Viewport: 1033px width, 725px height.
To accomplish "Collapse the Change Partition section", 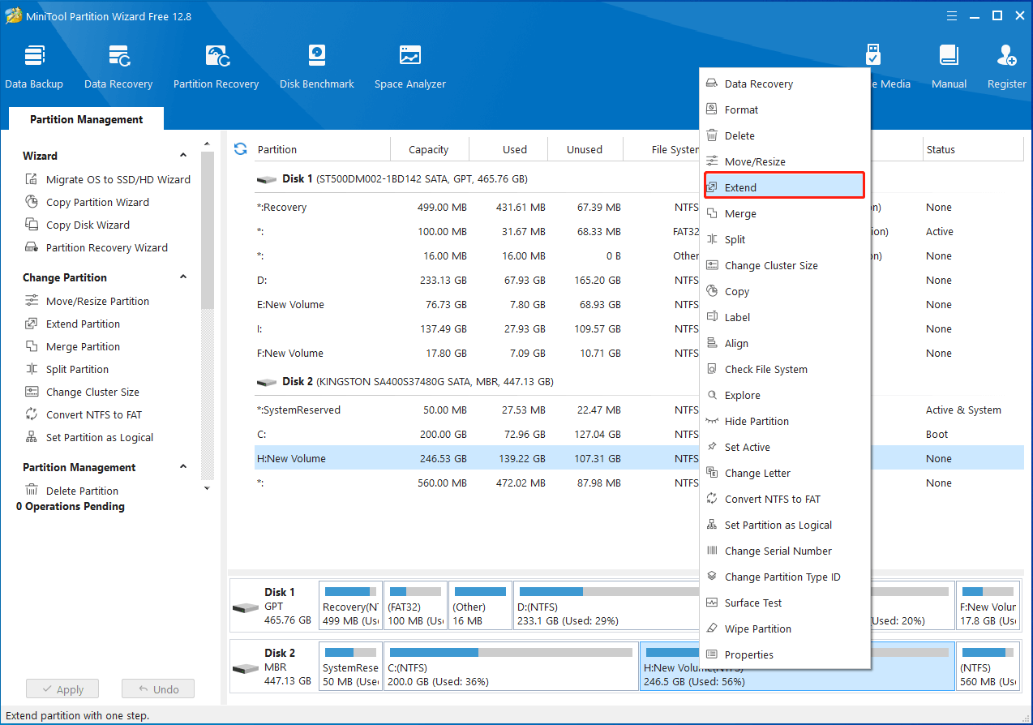I will click(183, 277).
